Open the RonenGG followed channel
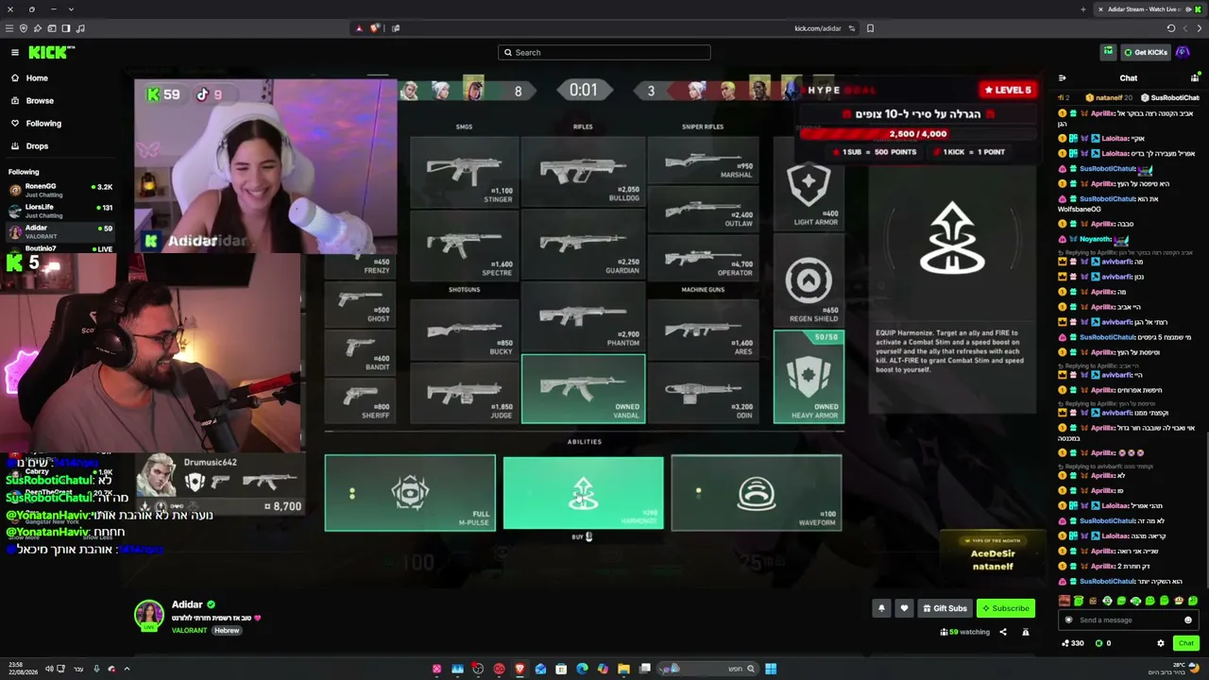Image resolution: width=1209 pixels, height=680 pixels. tap(60, 190)
